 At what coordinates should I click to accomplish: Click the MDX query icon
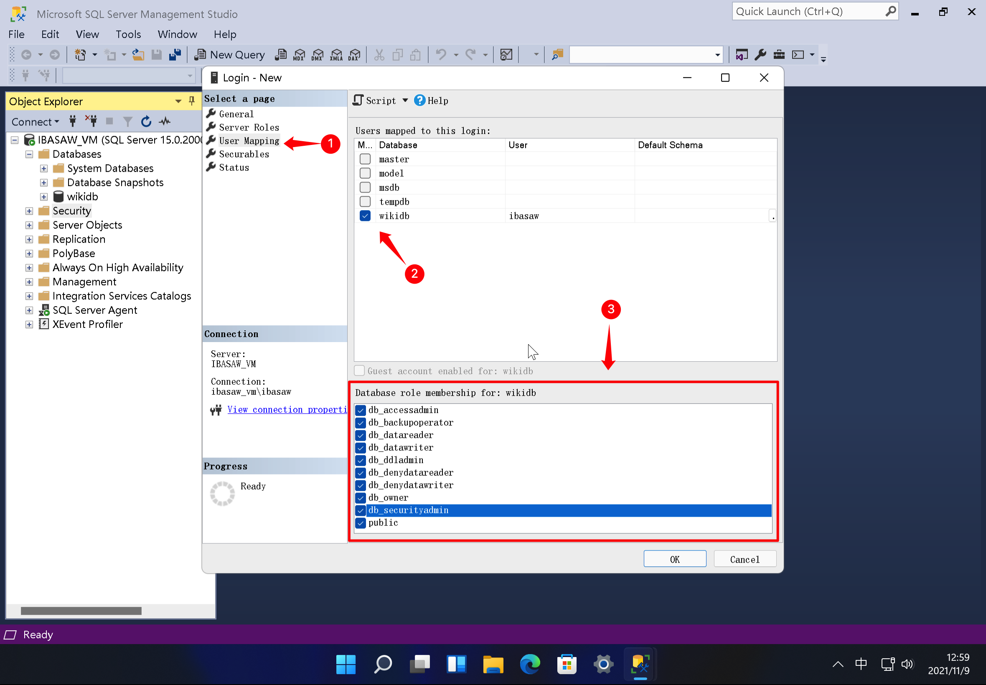(299, 55)
